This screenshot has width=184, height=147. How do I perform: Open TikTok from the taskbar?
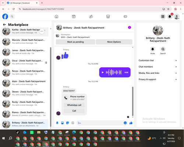coord(18,132)
